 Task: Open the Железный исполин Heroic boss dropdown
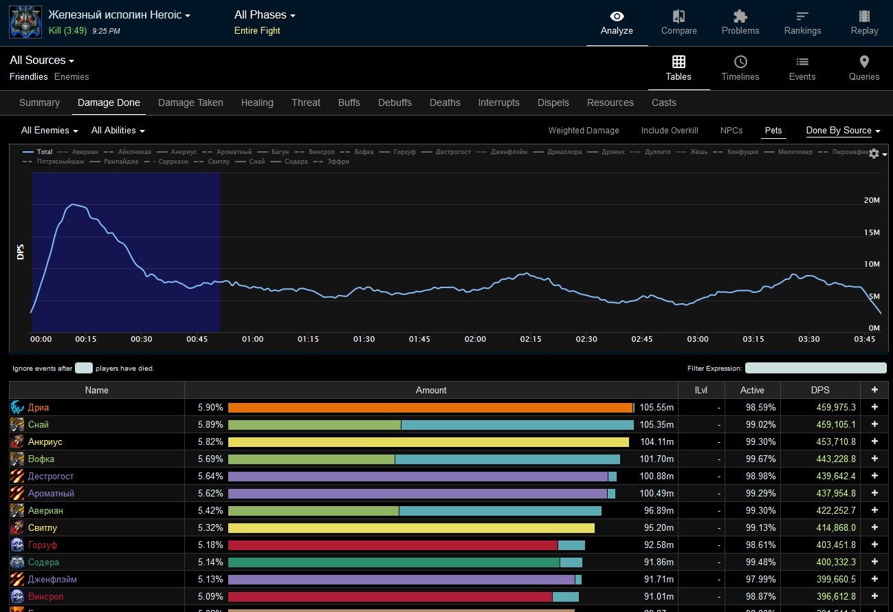point(119,14)
